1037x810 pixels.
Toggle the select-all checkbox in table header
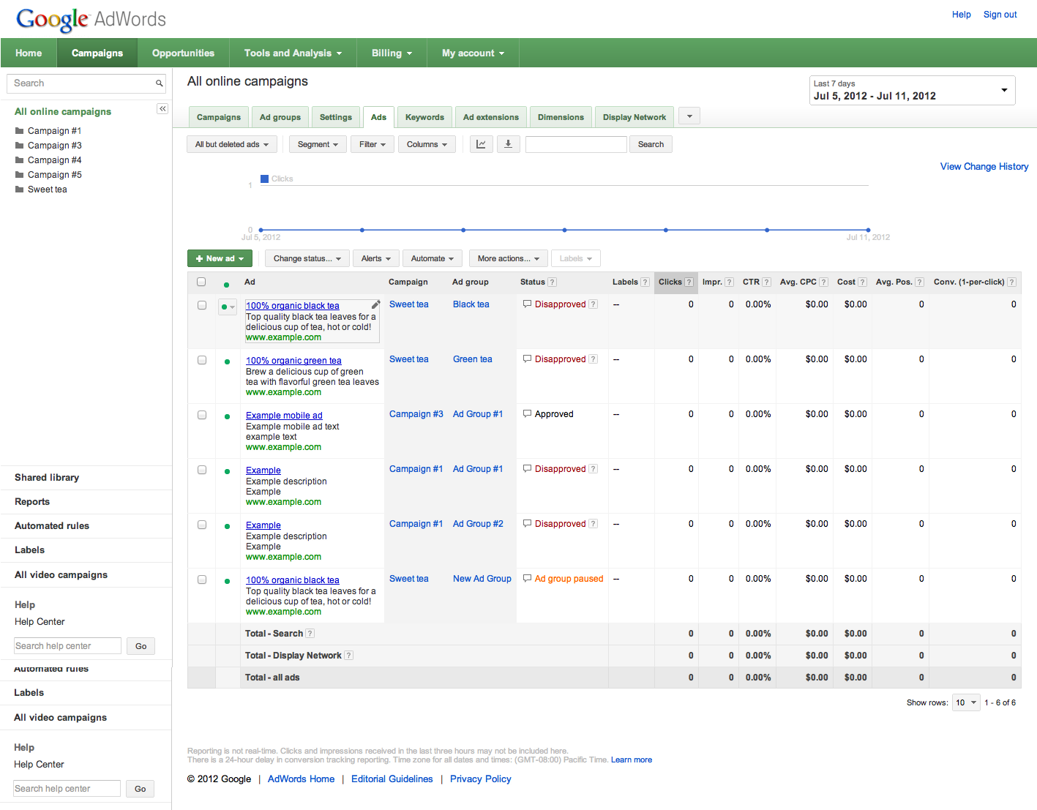[201, 282]
